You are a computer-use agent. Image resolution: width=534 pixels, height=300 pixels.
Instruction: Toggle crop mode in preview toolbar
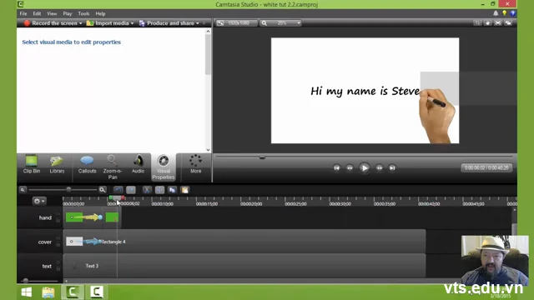tap(477, 23)
